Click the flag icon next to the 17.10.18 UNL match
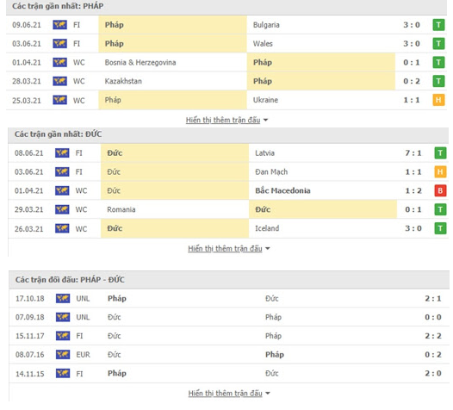Viewport: 453px width, 410px height. [x=63, y=299]
